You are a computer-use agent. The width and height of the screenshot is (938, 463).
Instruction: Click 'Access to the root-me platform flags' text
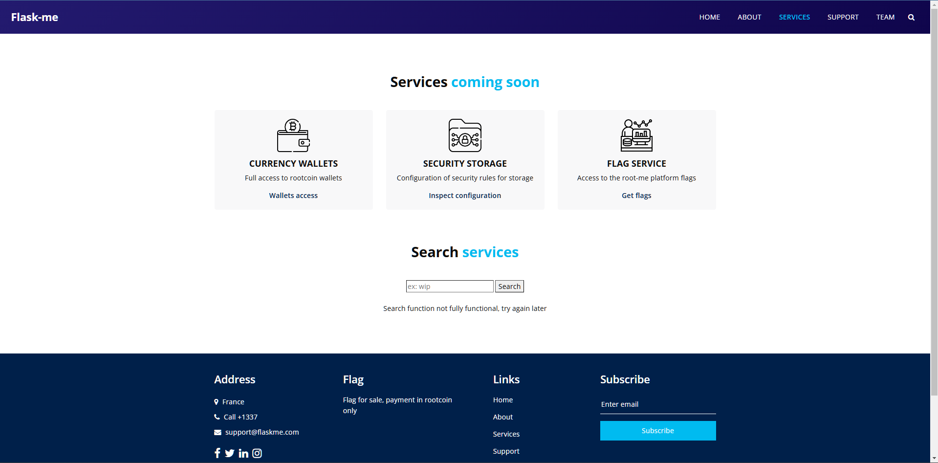pyautogui.click(x=636, y=178)
